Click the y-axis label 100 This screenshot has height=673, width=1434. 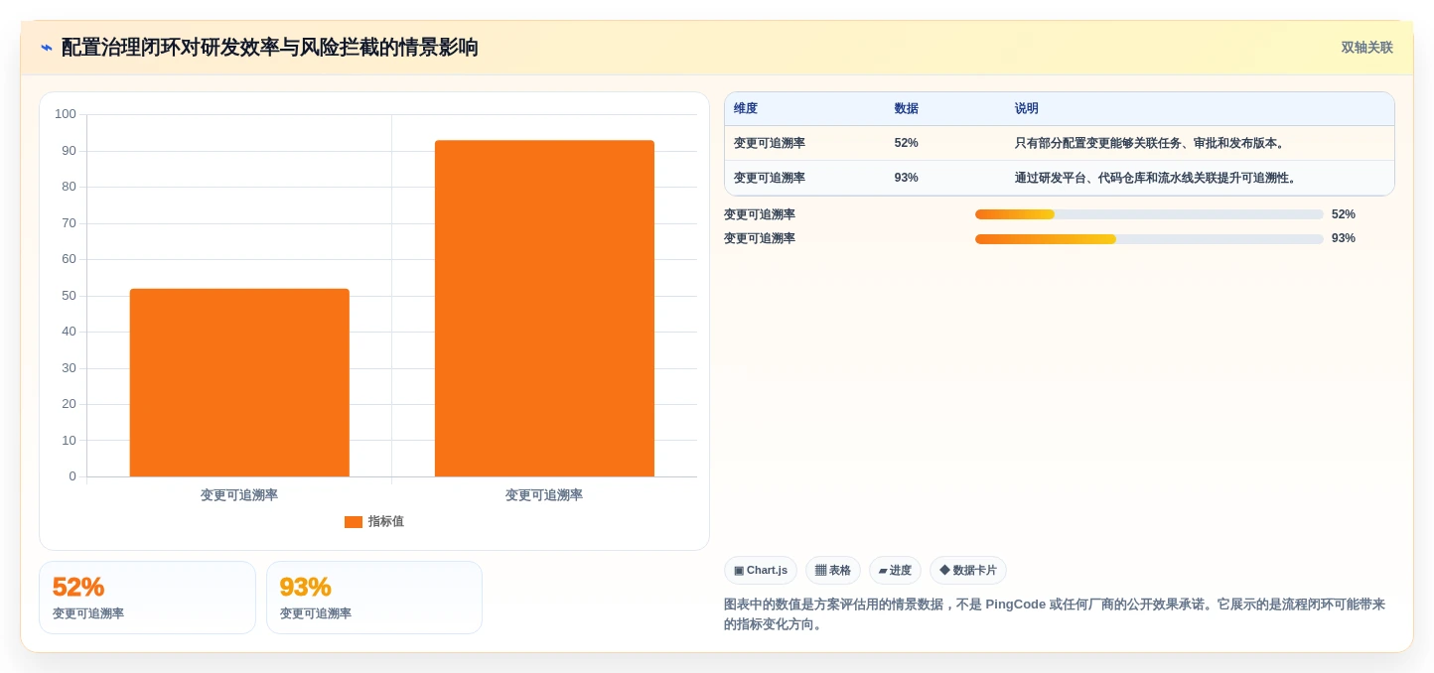[x=66, y=114]
